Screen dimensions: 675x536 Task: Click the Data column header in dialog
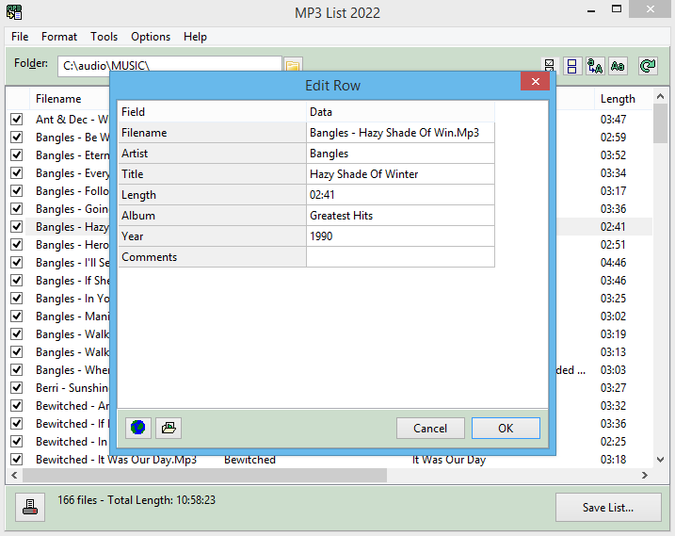pyautogui.click(x=400, y=112)
